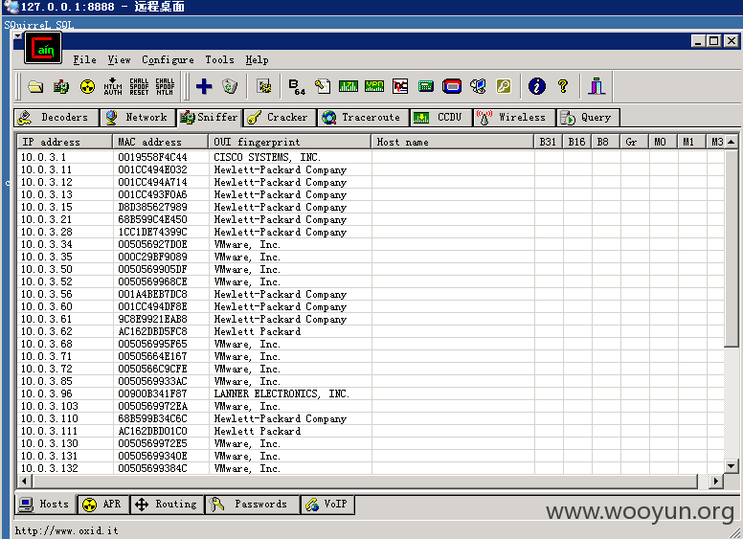Open the View menu
This screenshot has width=743, height=539.
[x=119, y=60]
